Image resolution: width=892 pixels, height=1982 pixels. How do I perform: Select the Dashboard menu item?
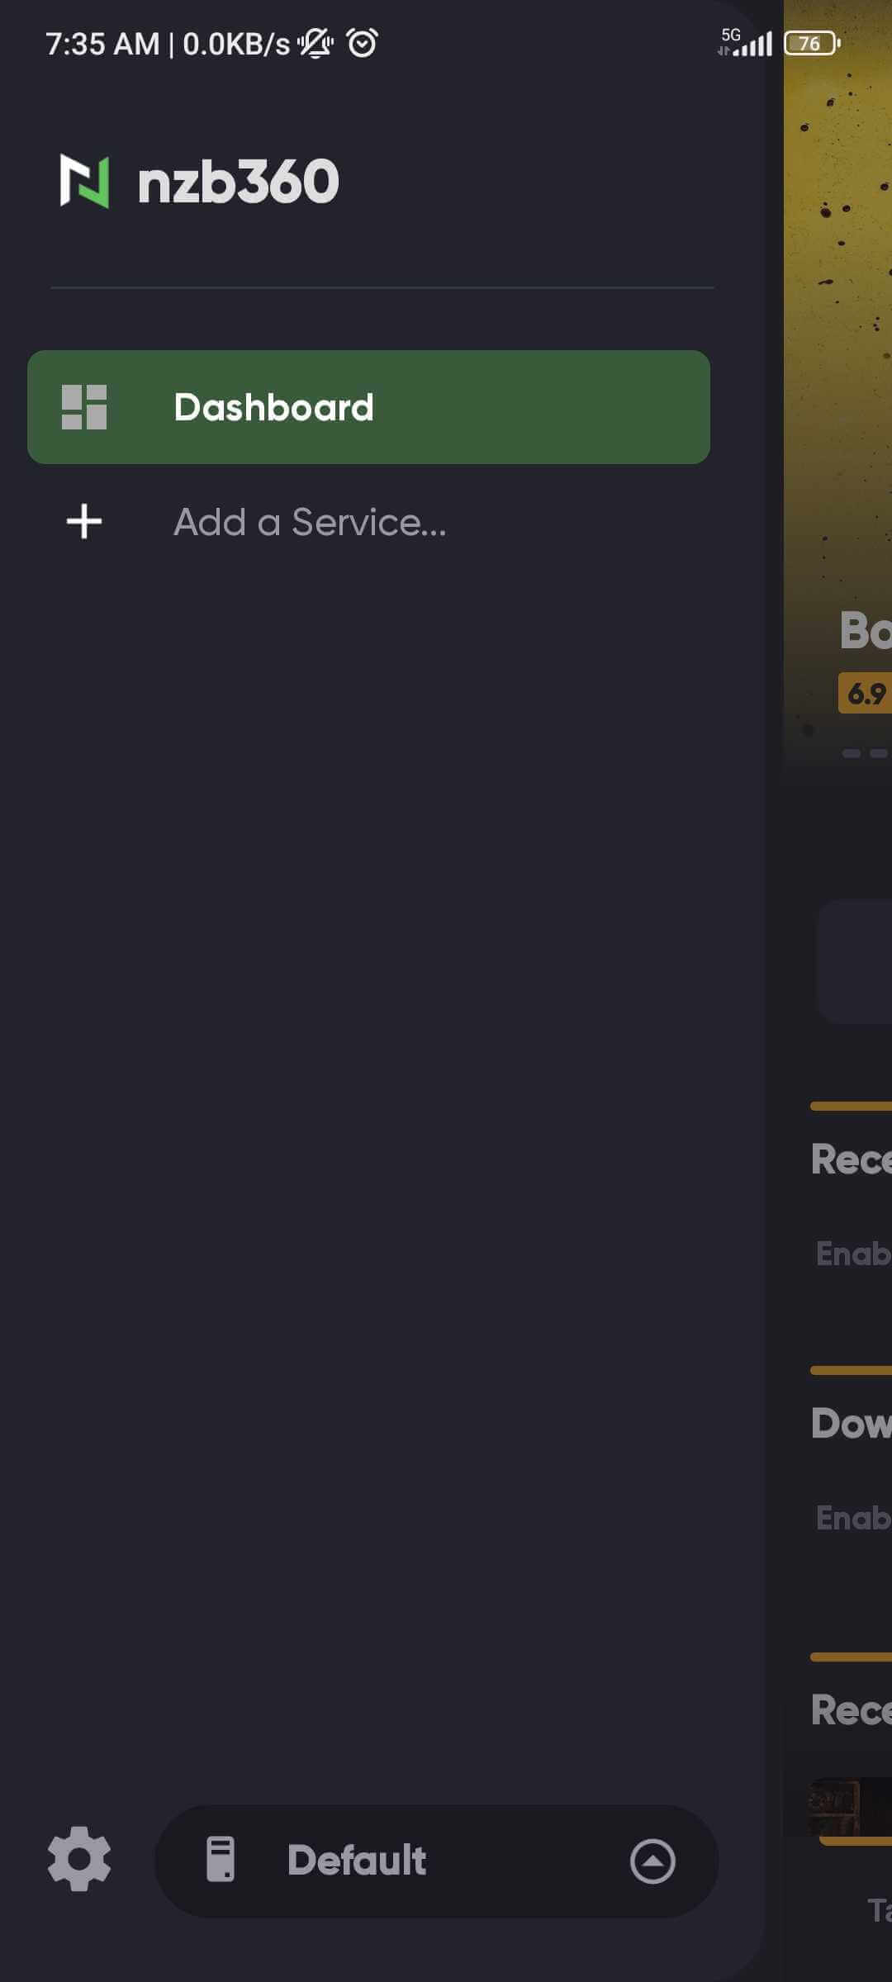tap(368, 407)
